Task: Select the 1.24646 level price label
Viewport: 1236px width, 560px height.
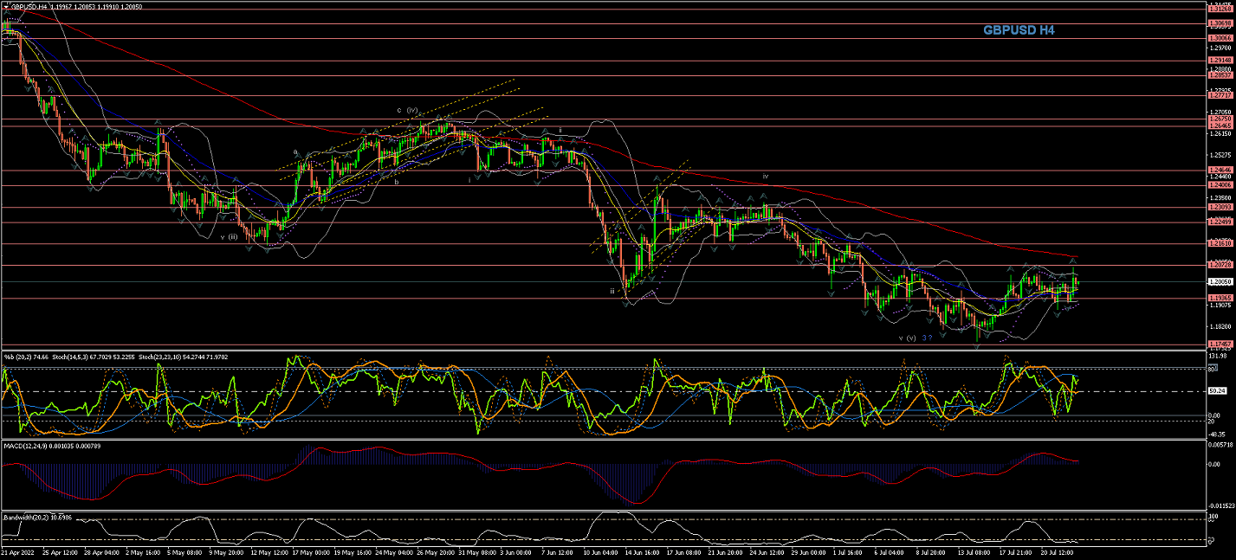Action: [1219, 171]
